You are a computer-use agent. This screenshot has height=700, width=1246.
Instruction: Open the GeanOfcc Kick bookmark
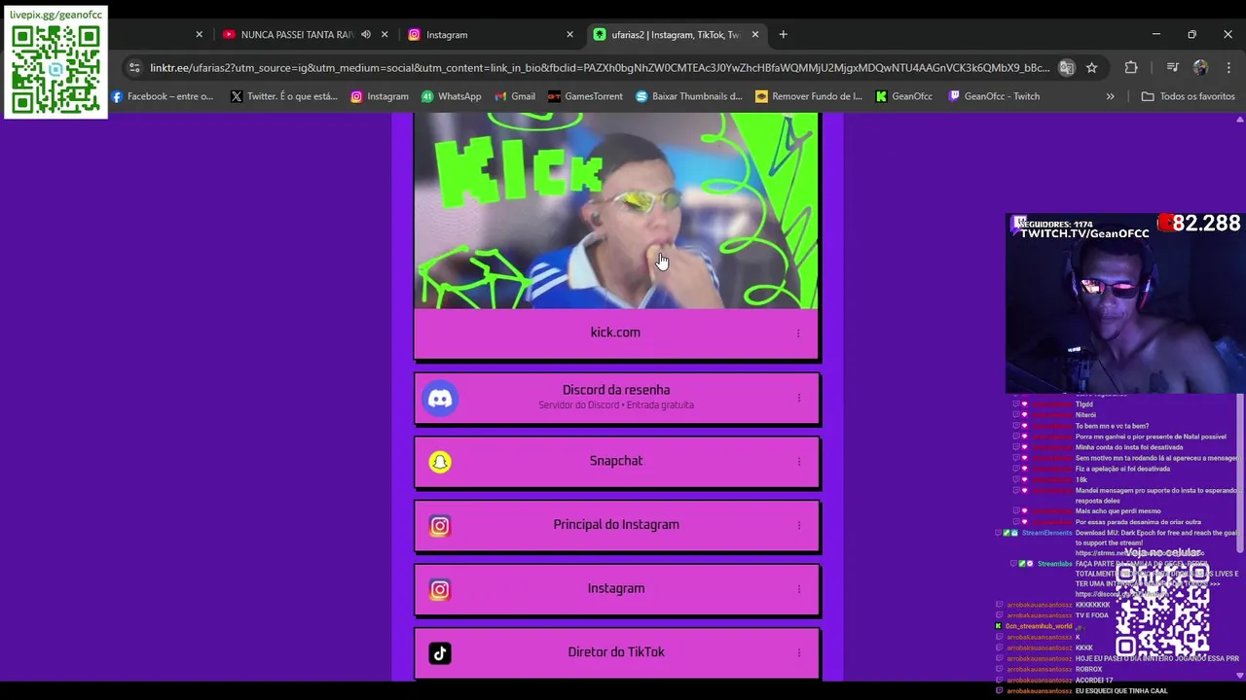click(904, 96)
